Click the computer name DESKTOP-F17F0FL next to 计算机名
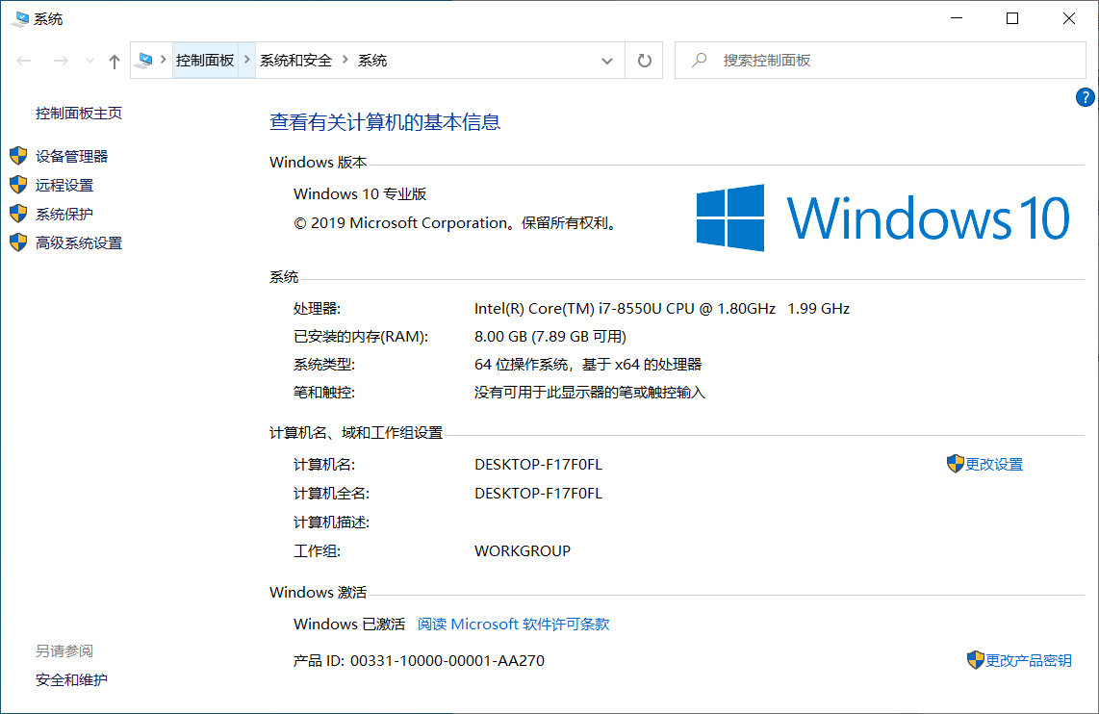The height and width of the screenshot is (714, 1099). pyautogui.click(x=538, y=464)
